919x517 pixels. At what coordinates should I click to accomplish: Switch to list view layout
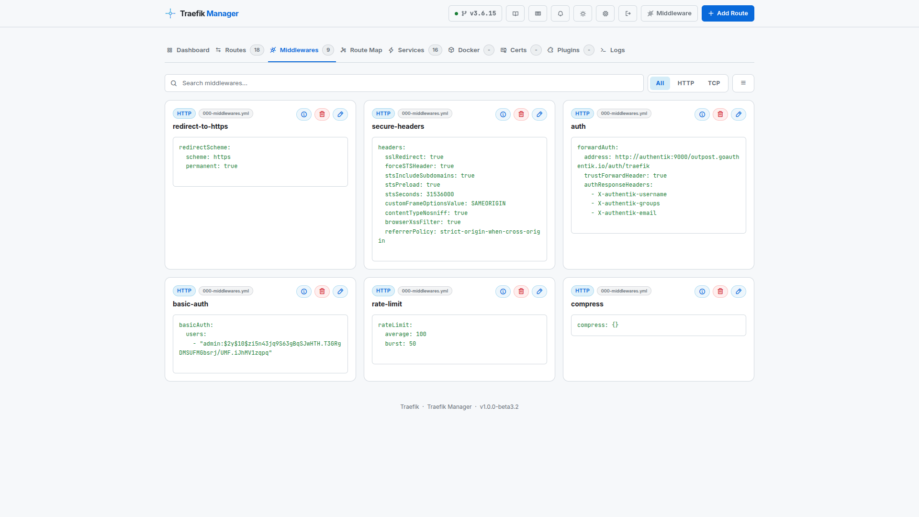click(743, 83)
